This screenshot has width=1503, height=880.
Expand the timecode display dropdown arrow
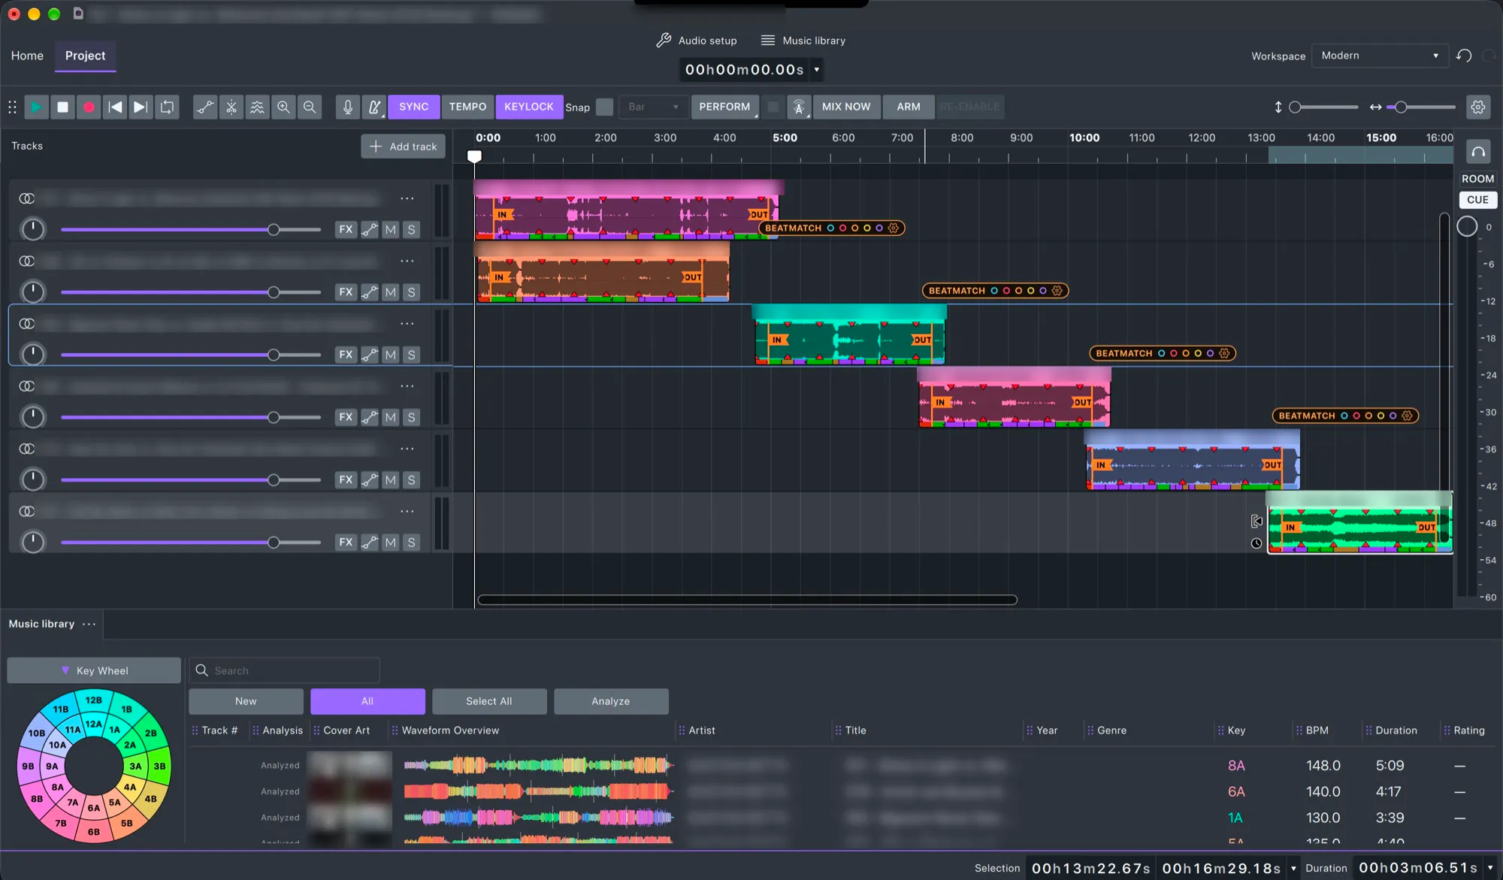[x=817, y=70]
